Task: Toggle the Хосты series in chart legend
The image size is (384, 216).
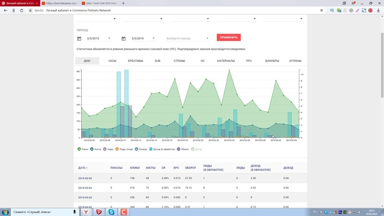Action: click(96, 149)
